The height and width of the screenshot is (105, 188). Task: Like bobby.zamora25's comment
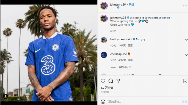tap(186, 40)
